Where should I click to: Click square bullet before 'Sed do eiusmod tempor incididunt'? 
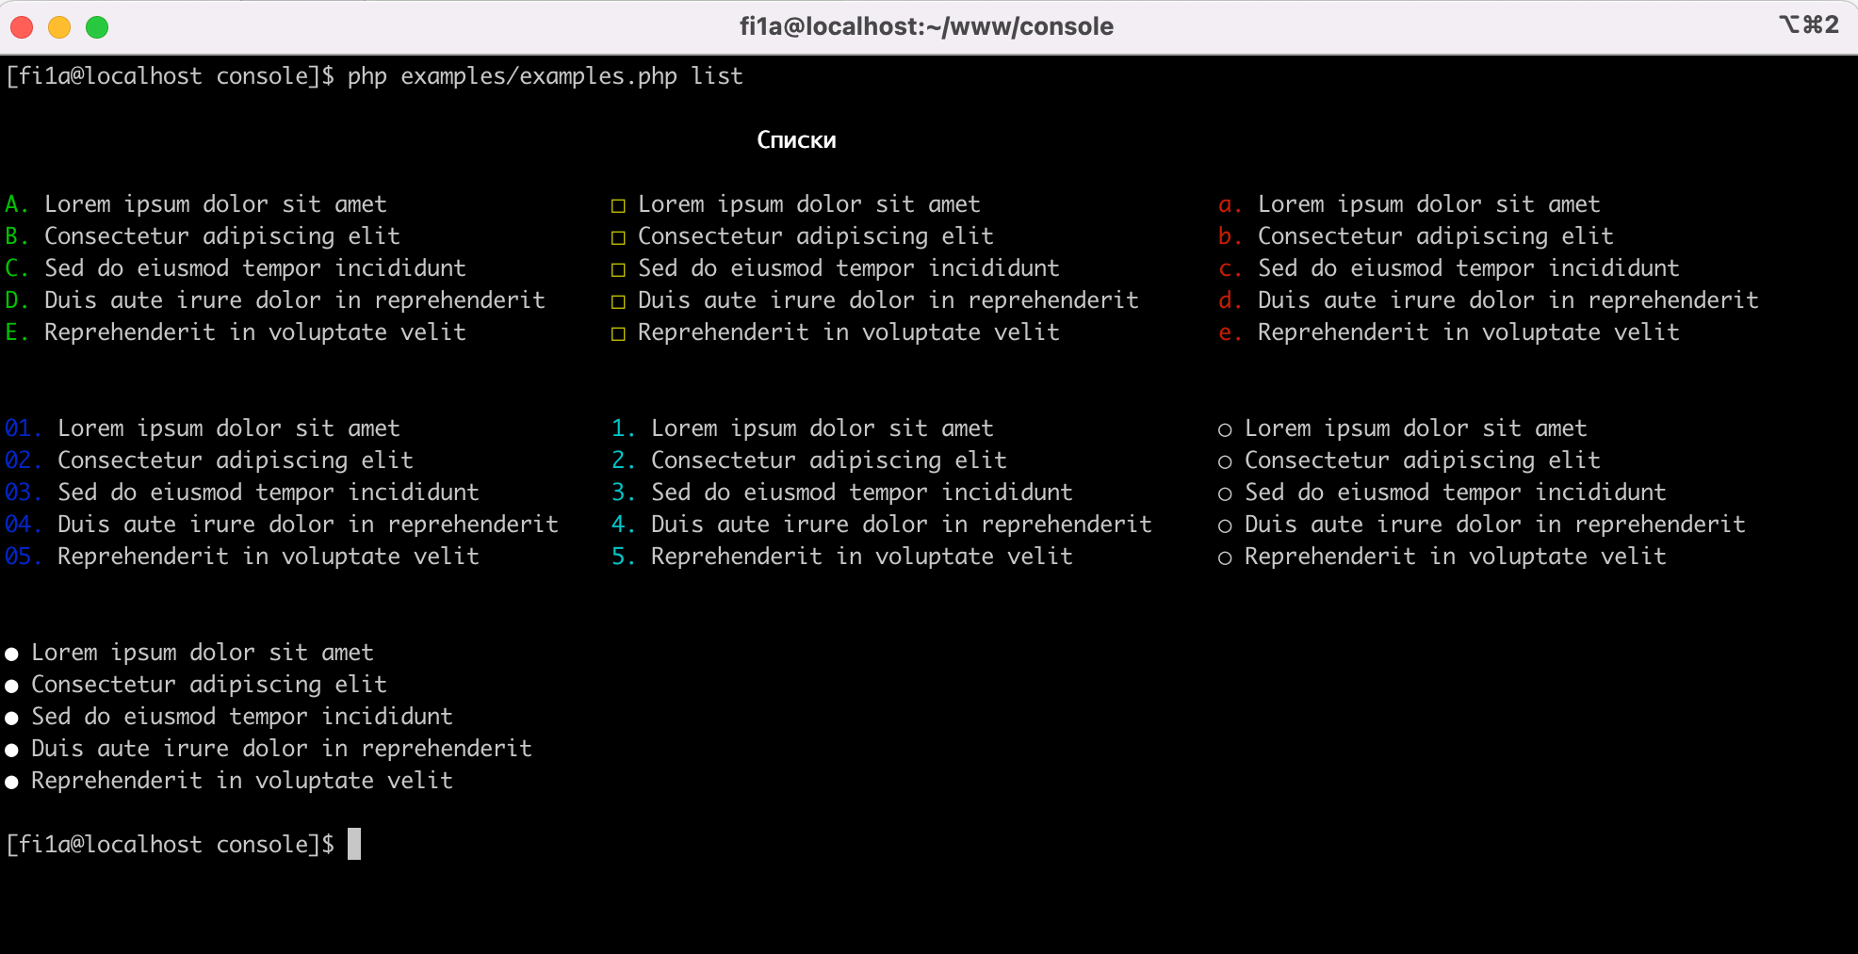618,269
